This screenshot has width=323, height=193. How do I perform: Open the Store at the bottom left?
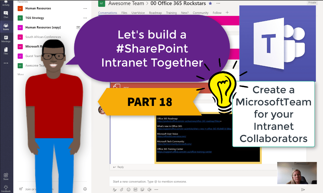(x=6, y=176)
